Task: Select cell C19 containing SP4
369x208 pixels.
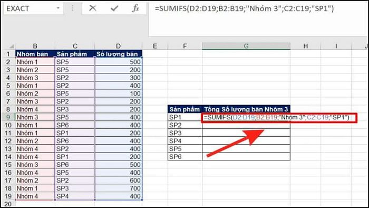Action: click(75, 196)
